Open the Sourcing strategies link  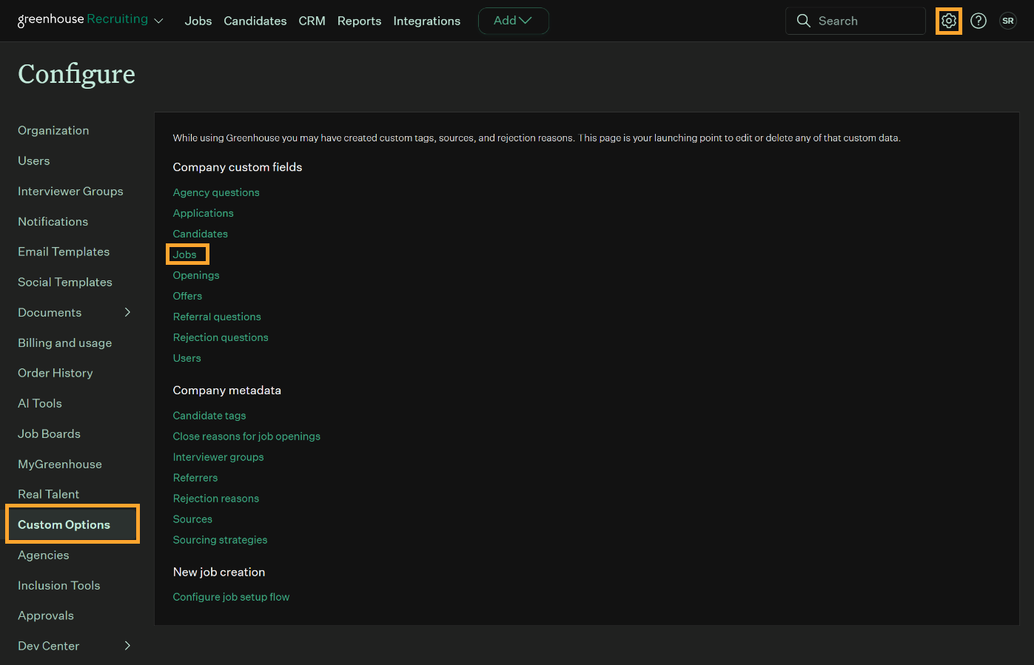(220, 540)
